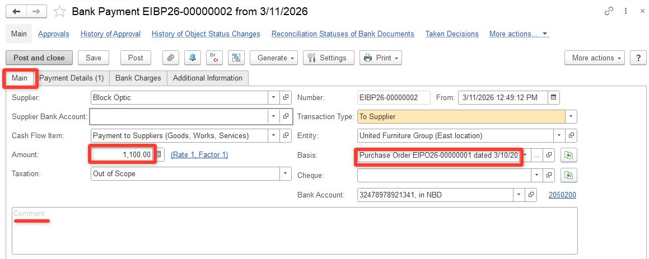This screenshot has height=259, width=649.
Task: Switch to the Bank Charges tab
Action: coord(138,78)
